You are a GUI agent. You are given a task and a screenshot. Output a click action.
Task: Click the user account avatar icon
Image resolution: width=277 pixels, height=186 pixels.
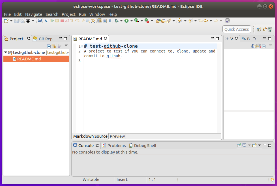[28, 21]
